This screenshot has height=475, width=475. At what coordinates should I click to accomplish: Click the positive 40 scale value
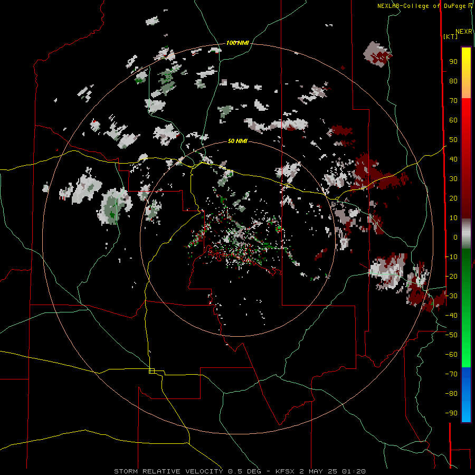[x=453, y=159]
